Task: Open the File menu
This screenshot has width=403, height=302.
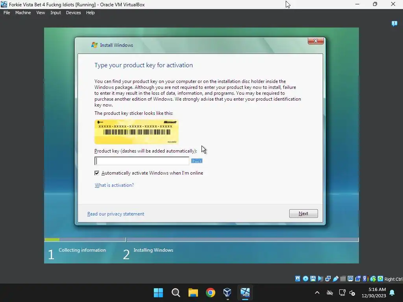Action: click(7, 13)
